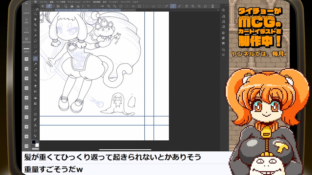Select the Blend tool

[35, 91]
